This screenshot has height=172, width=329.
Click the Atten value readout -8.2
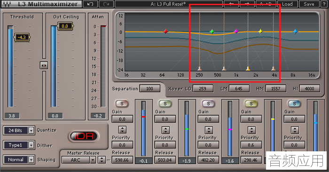98,116
